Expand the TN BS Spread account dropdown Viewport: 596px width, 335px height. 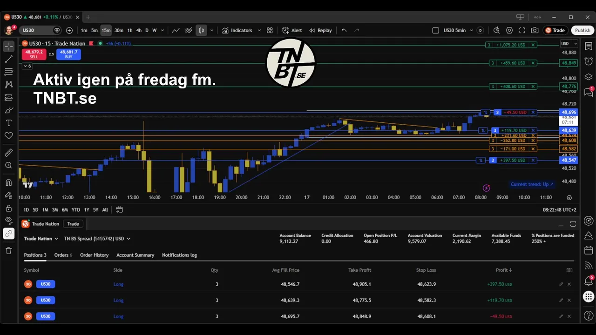point(97,239)
